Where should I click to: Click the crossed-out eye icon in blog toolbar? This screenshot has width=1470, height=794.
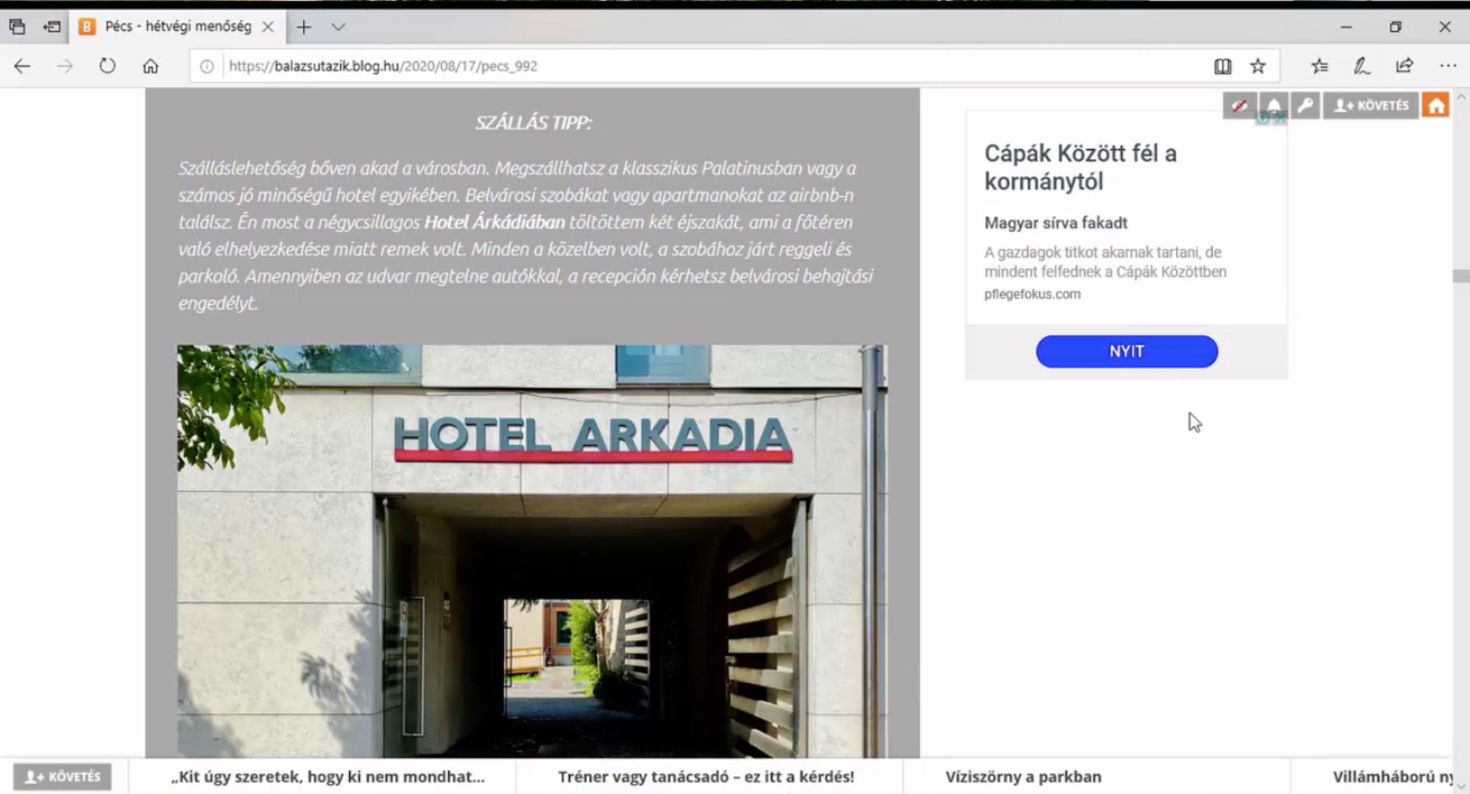1239,106
